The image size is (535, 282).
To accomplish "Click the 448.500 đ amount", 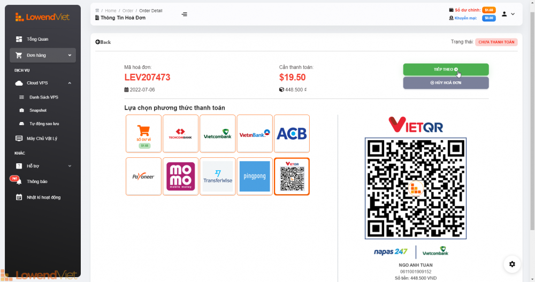I will click(x=295, y=90).
